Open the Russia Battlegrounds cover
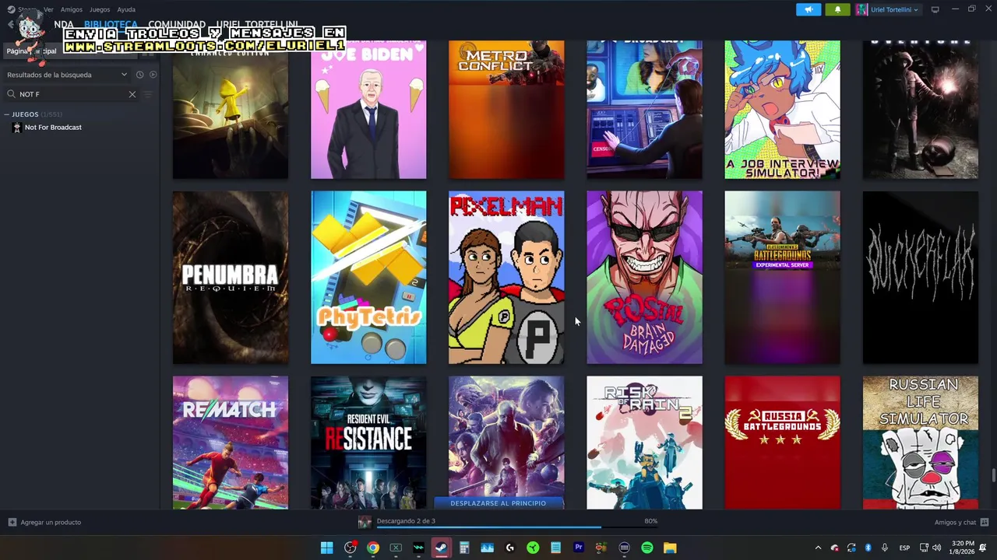 782,443
